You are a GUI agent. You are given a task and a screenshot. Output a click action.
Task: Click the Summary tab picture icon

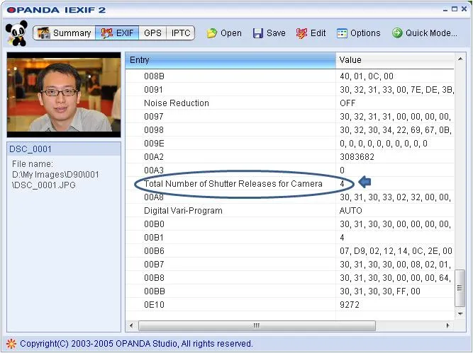(44, 33)
